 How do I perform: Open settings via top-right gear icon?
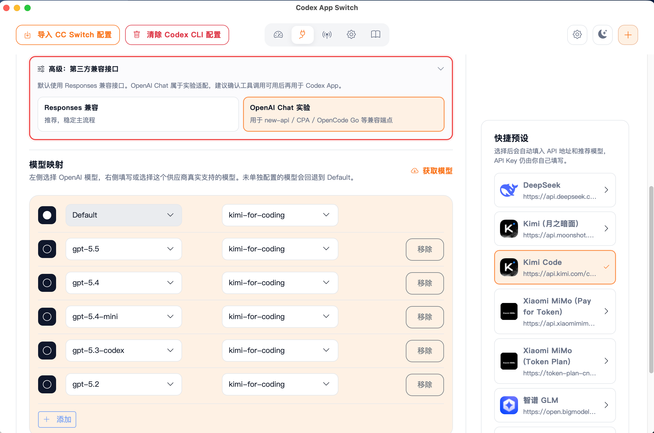click(577, 35)
